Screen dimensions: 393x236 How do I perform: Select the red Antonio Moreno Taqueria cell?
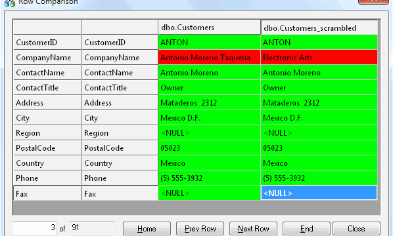209,58
